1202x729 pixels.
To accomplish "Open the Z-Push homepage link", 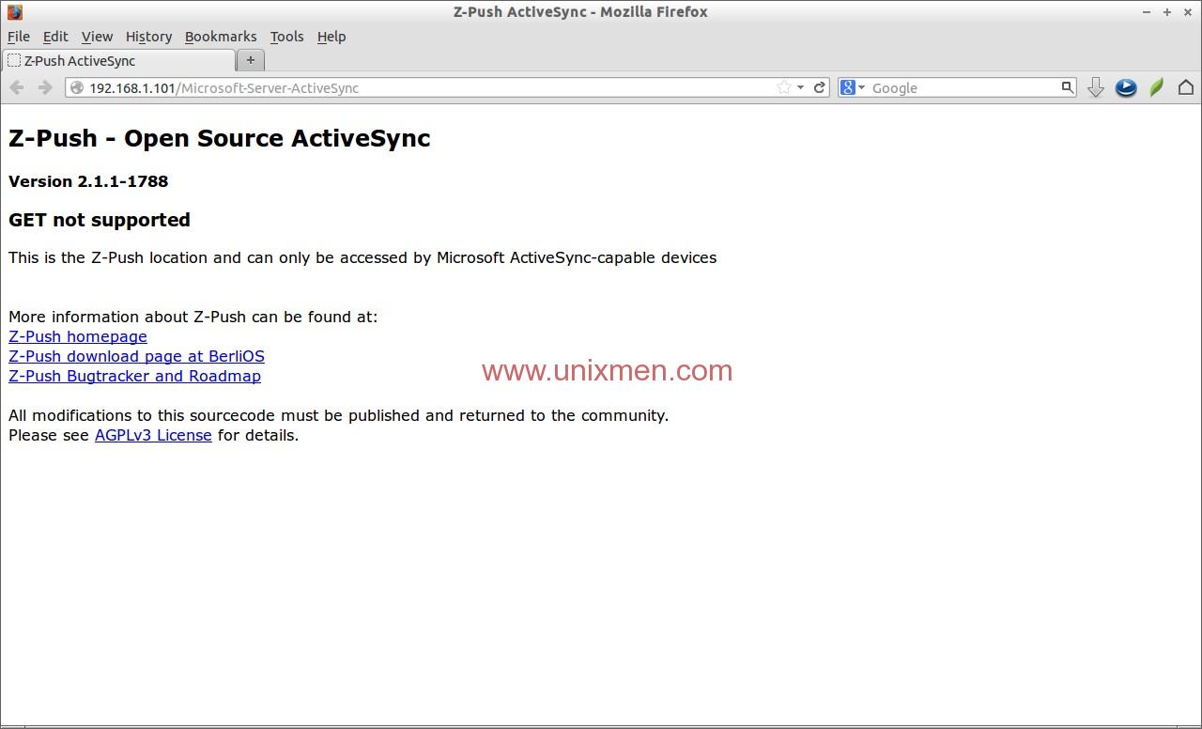I will coord(78,336).
